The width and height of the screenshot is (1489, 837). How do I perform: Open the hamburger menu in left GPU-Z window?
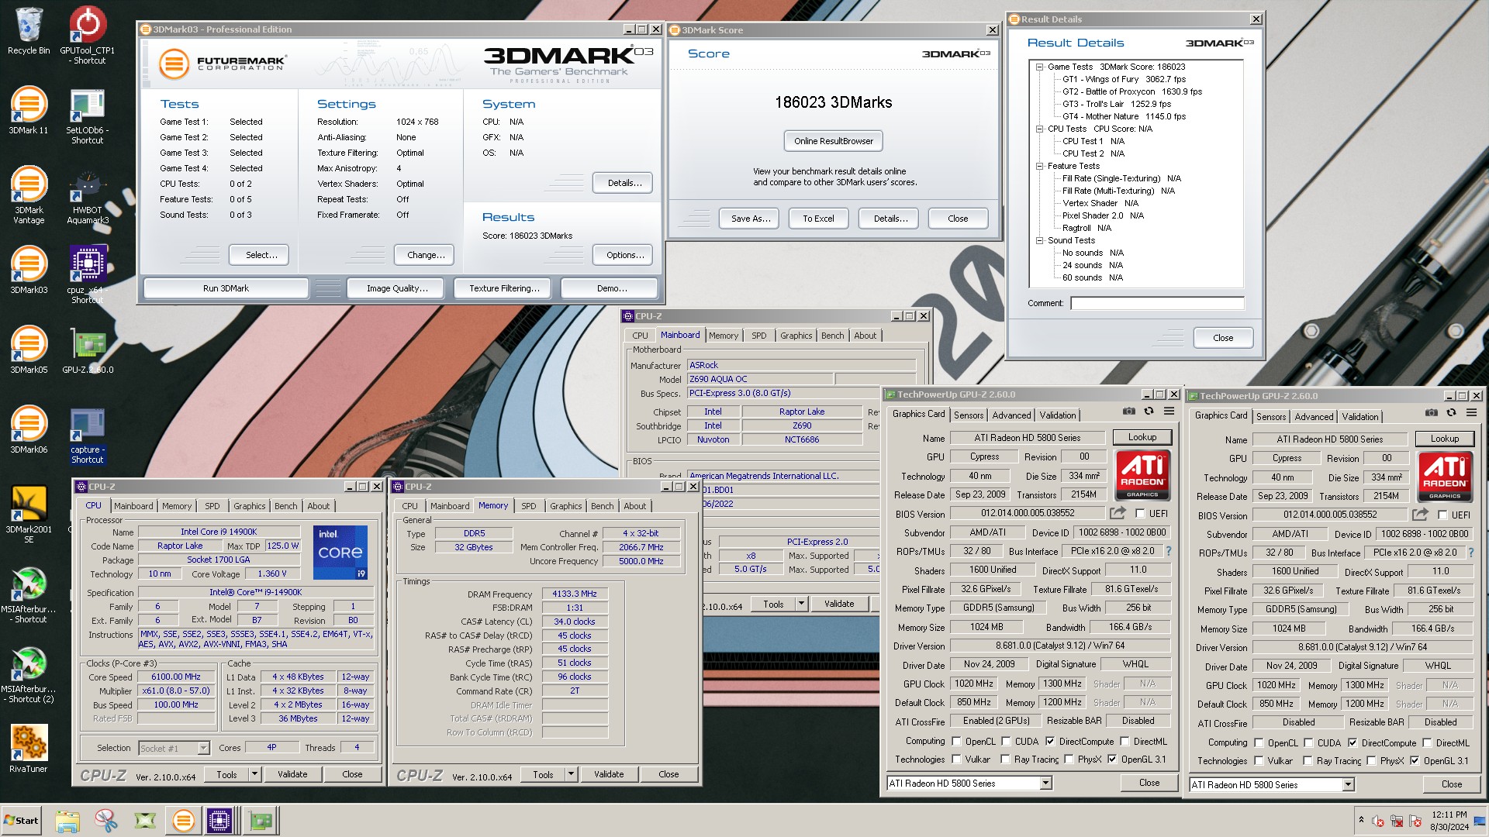[1169, 412]
